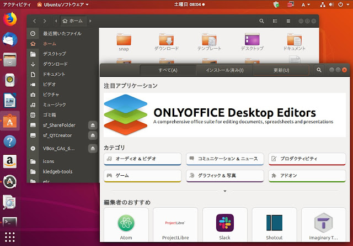Viewport: 353px width, 246px height.
Task: Open search in Ubuntu Software window
Action: coord(319,70)
